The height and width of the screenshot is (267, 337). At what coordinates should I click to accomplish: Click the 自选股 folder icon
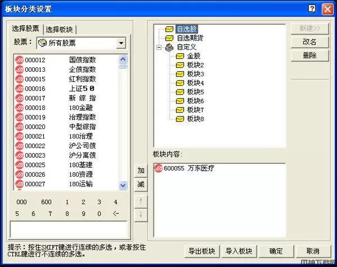coord(170,29)
